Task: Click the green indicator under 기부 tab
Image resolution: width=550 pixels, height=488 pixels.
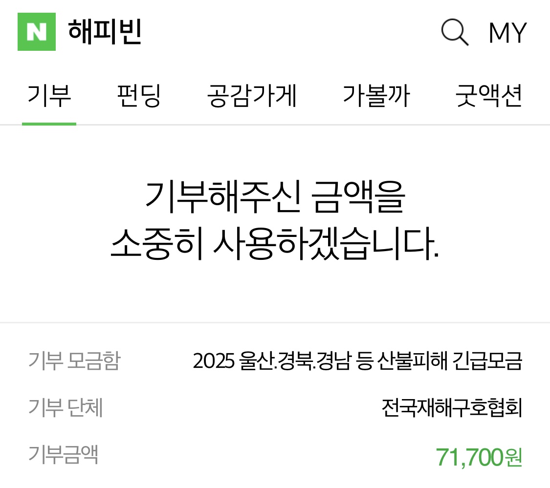Action: click(49, 124)
